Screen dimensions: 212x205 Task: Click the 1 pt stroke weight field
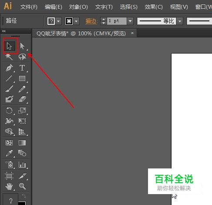117,21
